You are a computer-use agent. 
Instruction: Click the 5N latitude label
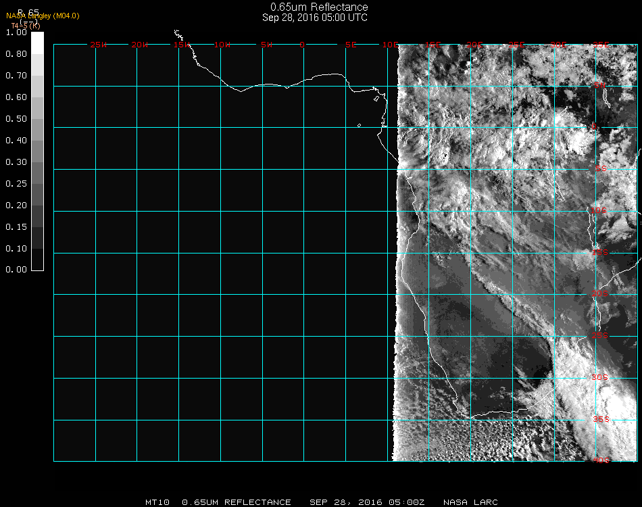[600, 85]
